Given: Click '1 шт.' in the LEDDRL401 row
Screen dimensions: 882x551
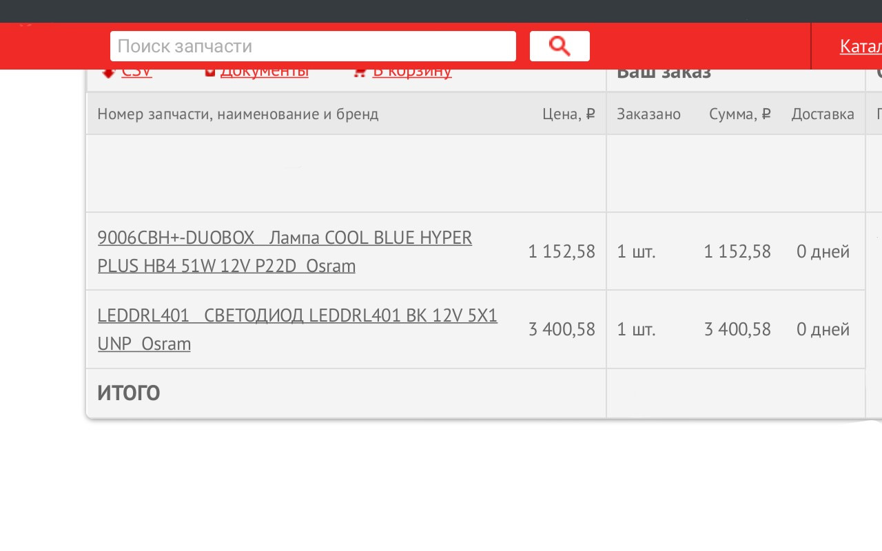Looking at the screenshot, I should coord(636,329).
